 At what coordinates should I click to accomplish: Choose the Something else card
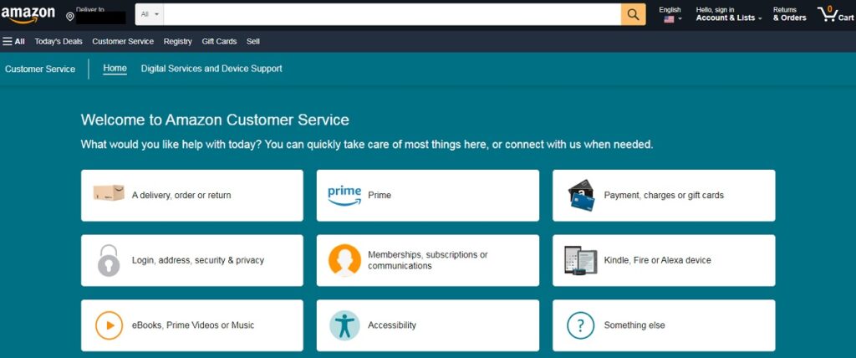(664, 325)
